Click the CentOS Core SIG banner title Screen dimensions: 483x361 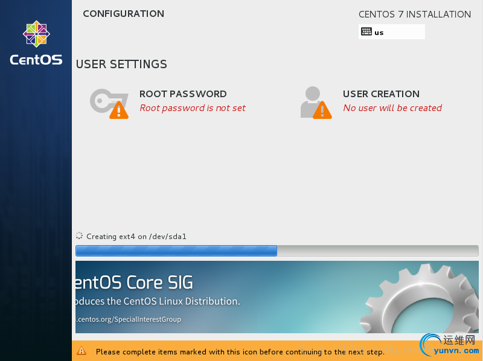(x=135, y=283)
